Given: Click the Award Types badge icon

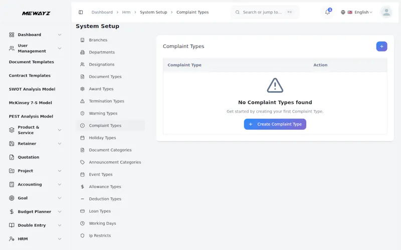Looking at the screenshot, I should (x=82, y=89).
